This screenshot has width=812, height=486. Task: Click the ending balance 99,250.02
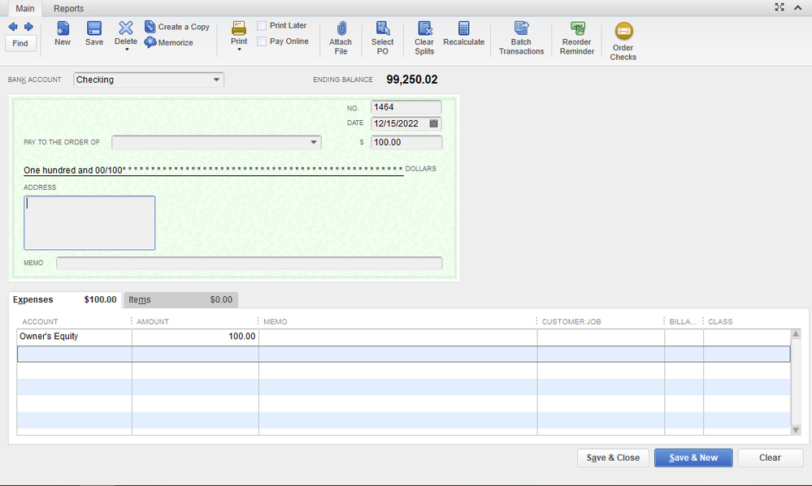tap(412, 80)
